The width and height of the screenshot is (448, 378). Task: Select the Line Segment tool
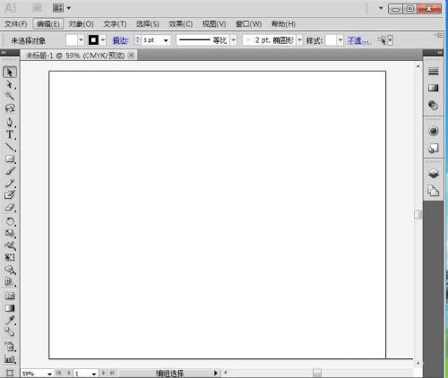[10, 147]
